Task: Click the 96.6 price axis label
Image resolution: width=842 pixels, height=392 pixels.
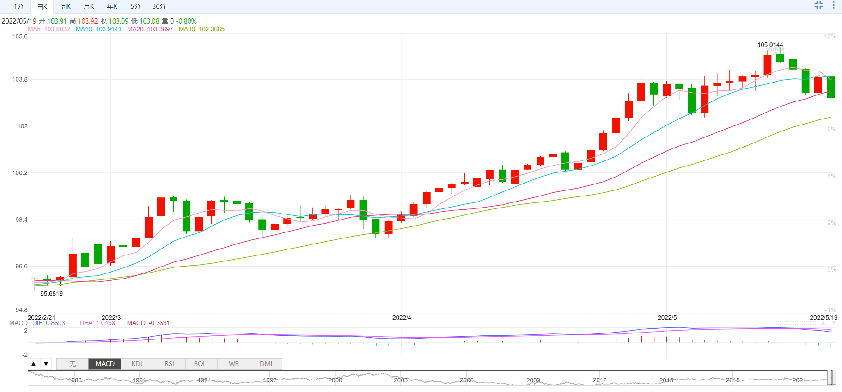Action: [x=21, y=266]
